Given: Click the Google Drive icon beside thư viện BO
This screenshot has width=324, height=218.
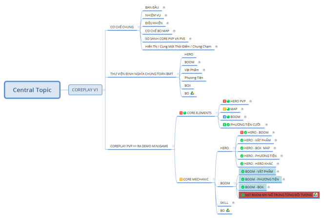Looking at the screenshot, I should tap(192, 93).
